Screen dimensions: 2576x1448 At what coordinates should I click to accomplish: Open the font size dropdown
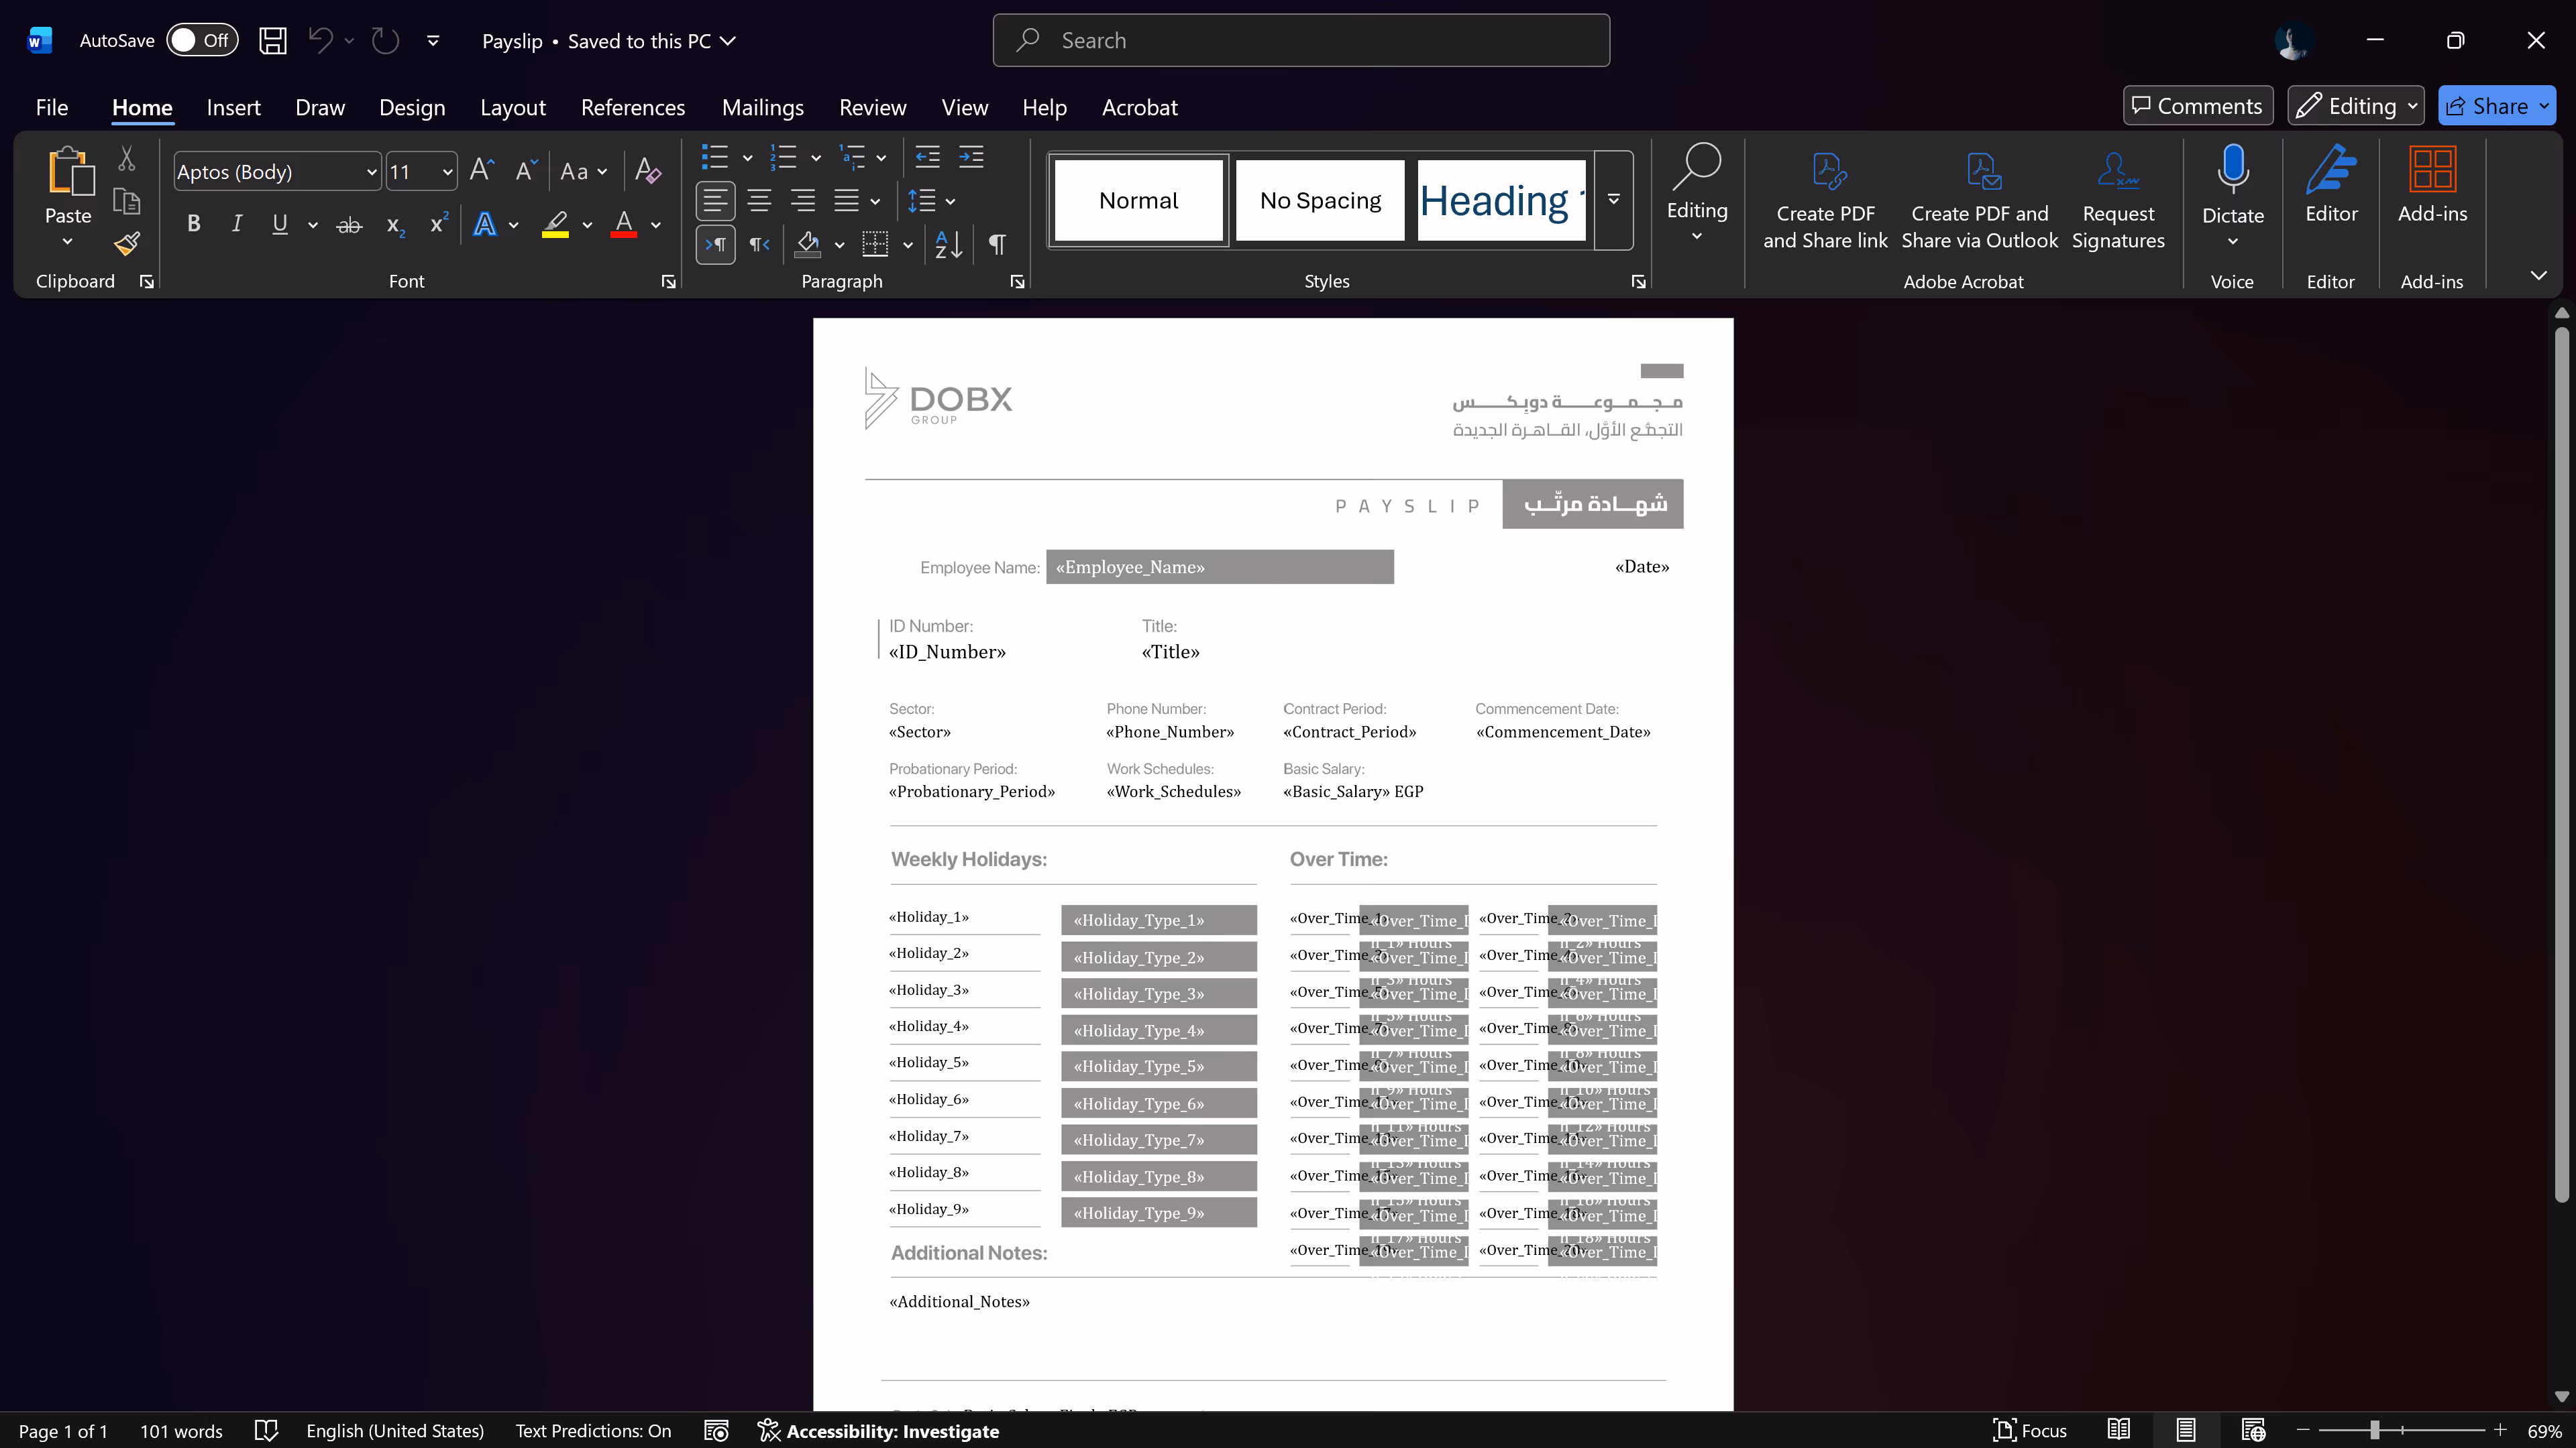pyautogui.click(x=448, y=172)
